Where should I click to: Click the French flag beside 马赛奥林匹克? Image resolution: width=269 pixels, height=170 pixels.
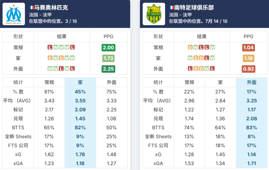31,7
